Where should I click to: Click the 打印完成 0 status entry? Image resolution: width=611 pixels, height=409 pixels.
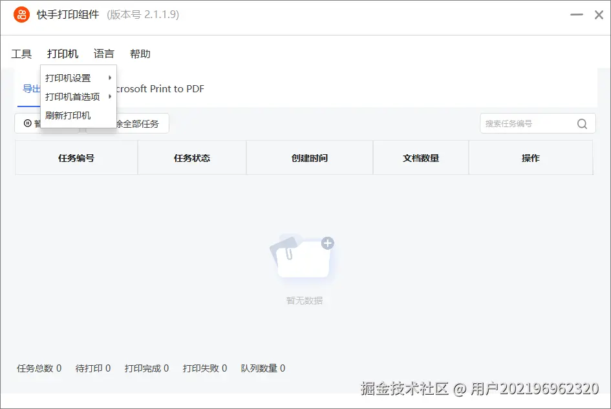pyautogui.click(x=147, y=368)
